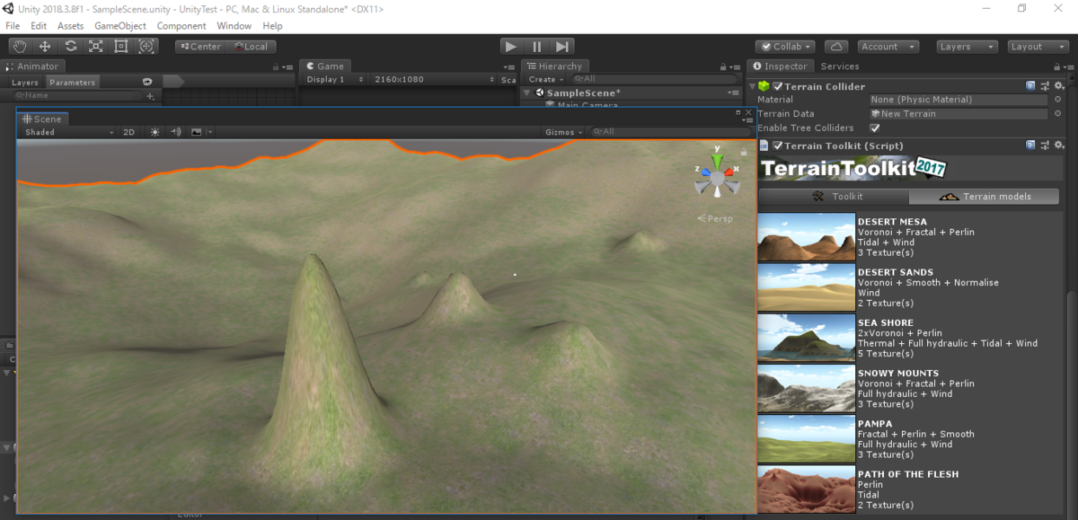The height and width of the screenshot is (520, 1078).
Task: Switch to the Game tab
Action: [x=324, y=66]
